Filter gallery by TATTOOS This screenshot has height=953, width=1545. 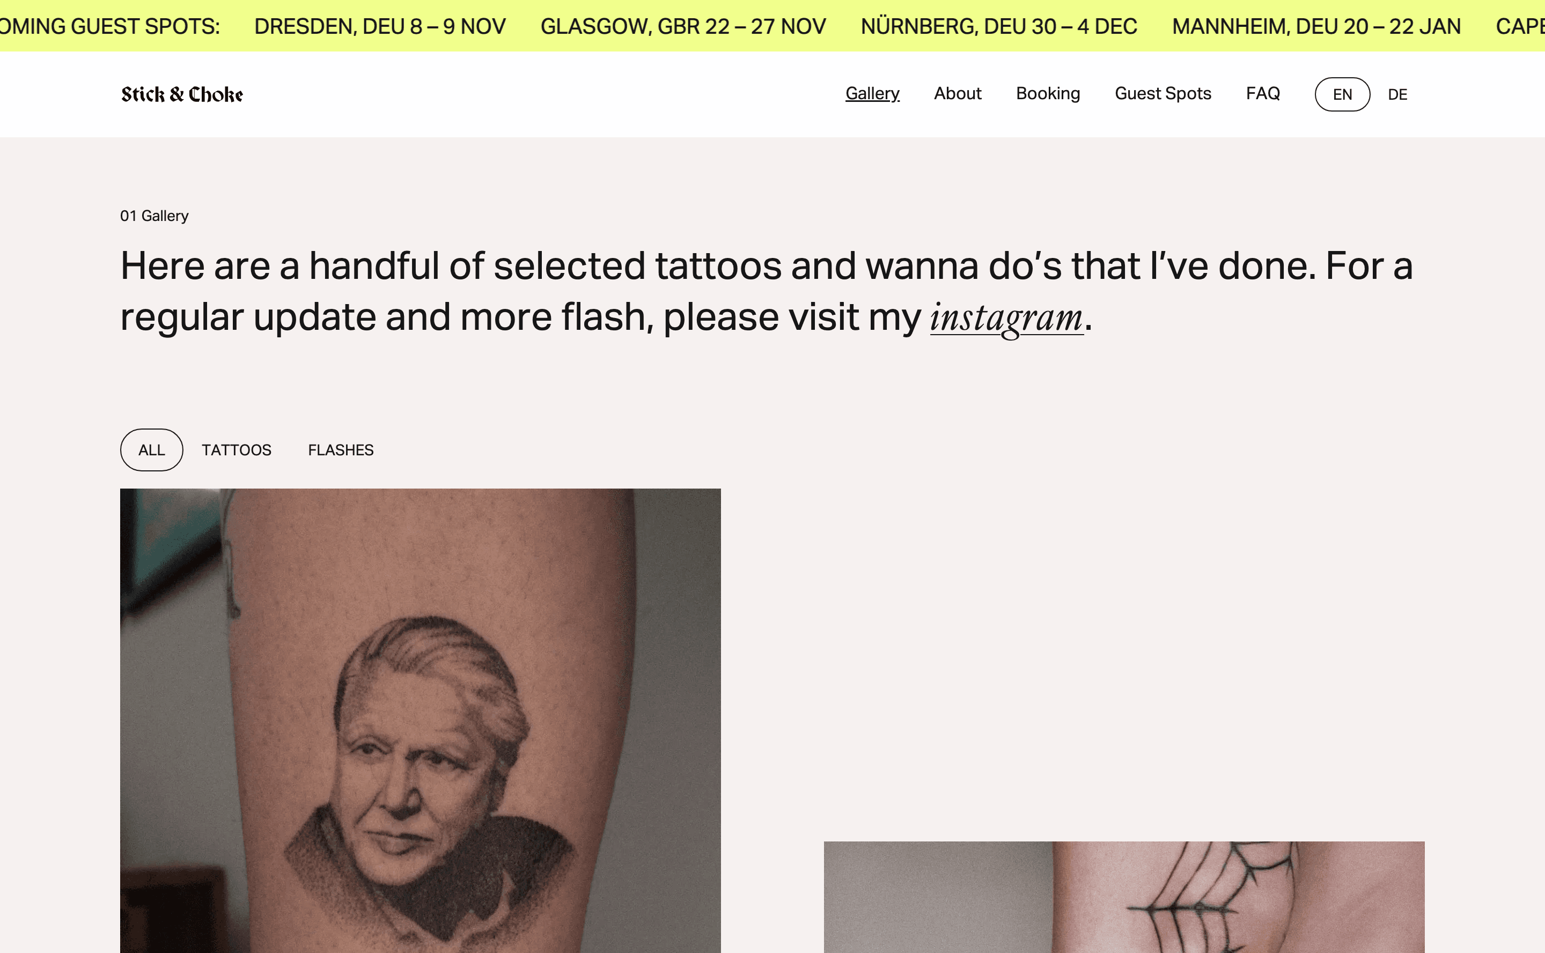tap(237, 450)
